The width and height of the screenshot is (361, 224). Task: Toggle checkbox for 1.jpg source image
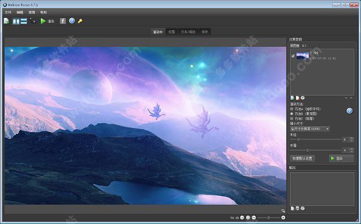coord(293,56)
